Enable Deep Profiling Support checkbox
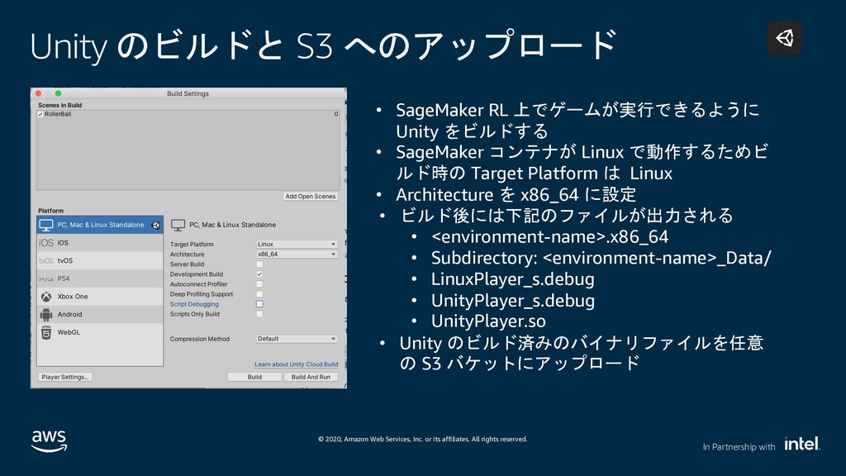846x476 pixels. (x=259, y=294)
